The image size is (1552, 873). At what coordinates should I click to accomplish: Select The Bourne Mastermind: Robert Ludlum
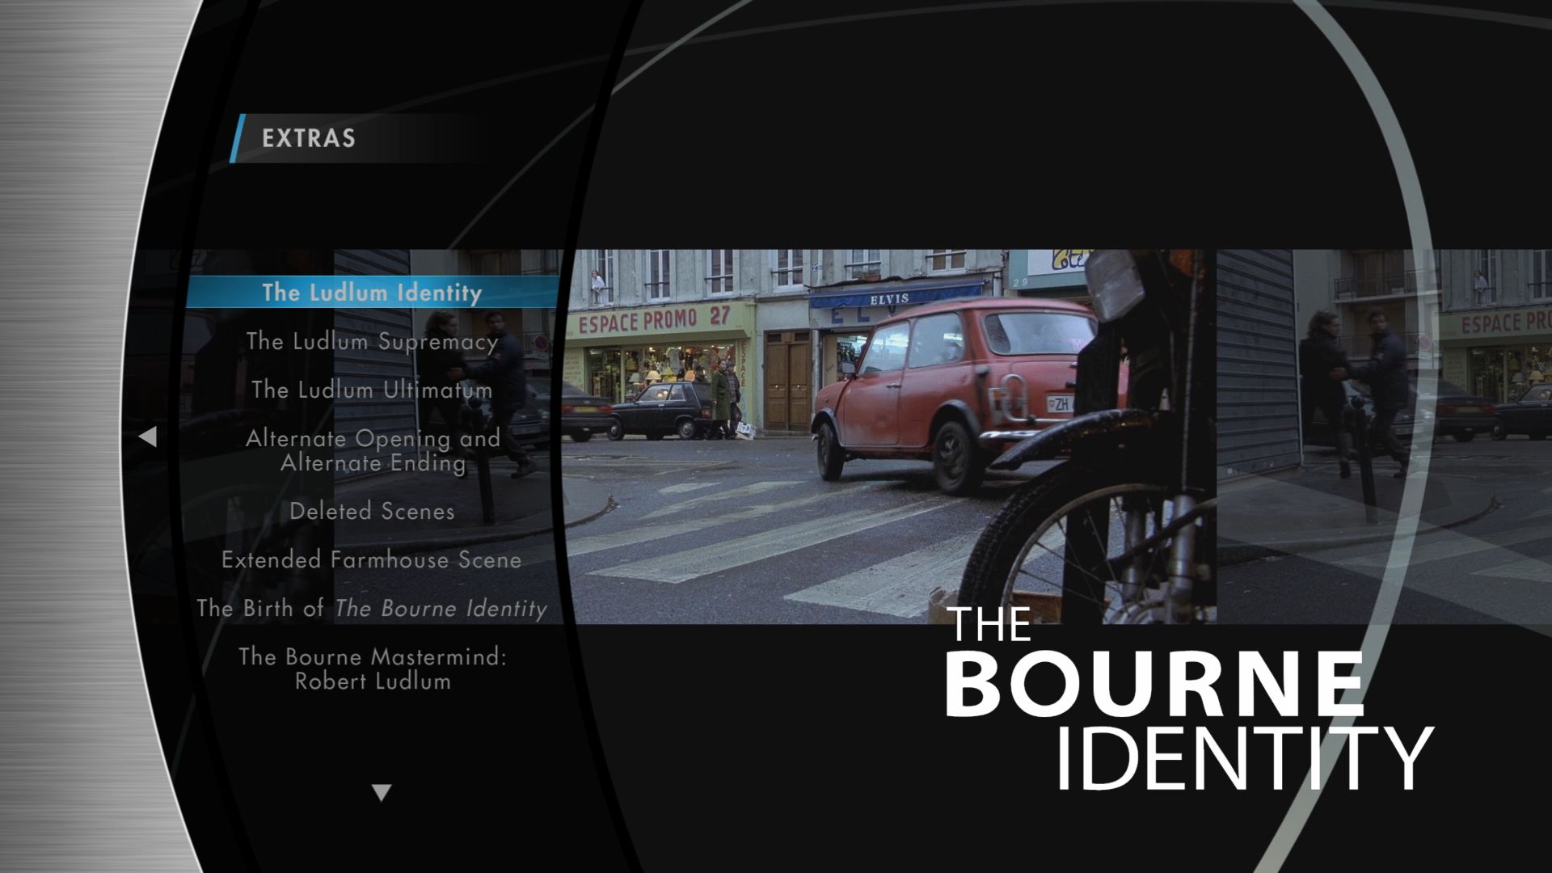point(373,668)
